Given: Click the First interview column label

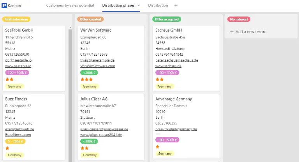Looking at the screenshot, I should point(16,19).
